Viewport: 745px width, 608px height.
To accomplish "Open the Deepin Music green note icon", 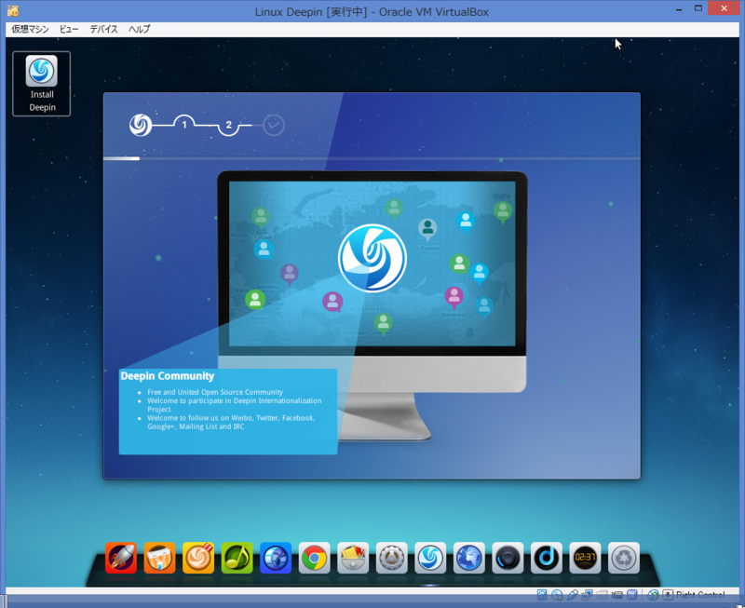I will point(237,559).
